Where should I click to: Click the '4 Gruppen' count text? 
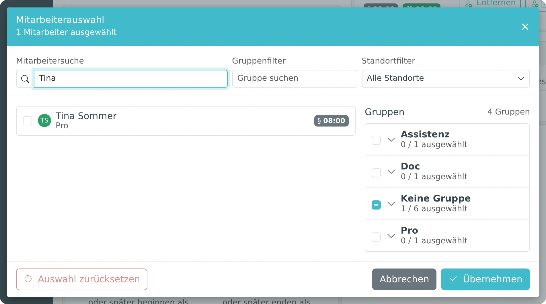coord(508,112)
